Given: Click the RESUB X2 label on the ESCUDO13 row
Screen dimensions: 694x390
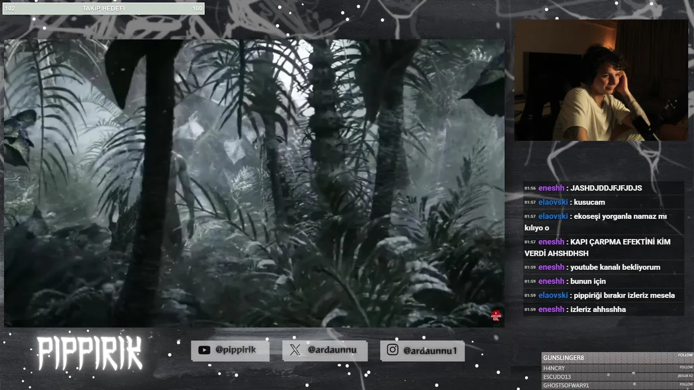Looking at the screenshot, I should pos(685,375).
